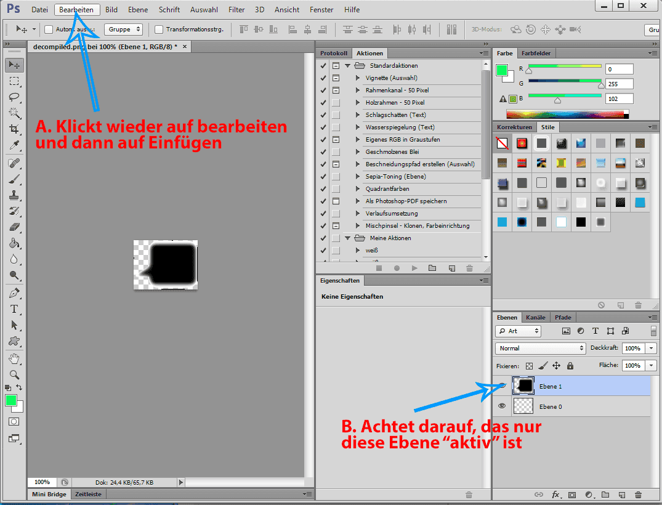
Task: Switch to the Pfade tab
Action: click(x=563, y=318)
